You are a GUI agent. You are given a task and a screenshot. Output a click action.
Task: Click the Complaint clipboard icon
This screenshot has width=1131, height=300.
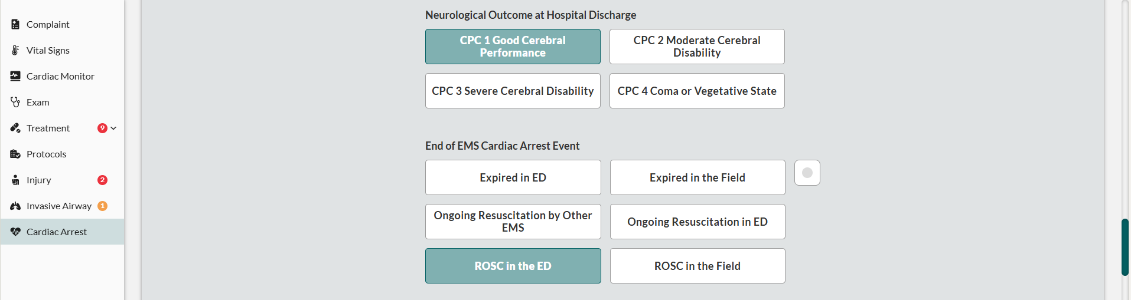pos(15,24)
